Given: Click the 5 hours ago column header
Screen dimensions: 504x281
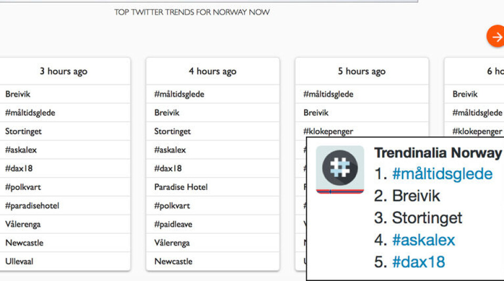Looking at the screenshot, I should pos(362,71).
